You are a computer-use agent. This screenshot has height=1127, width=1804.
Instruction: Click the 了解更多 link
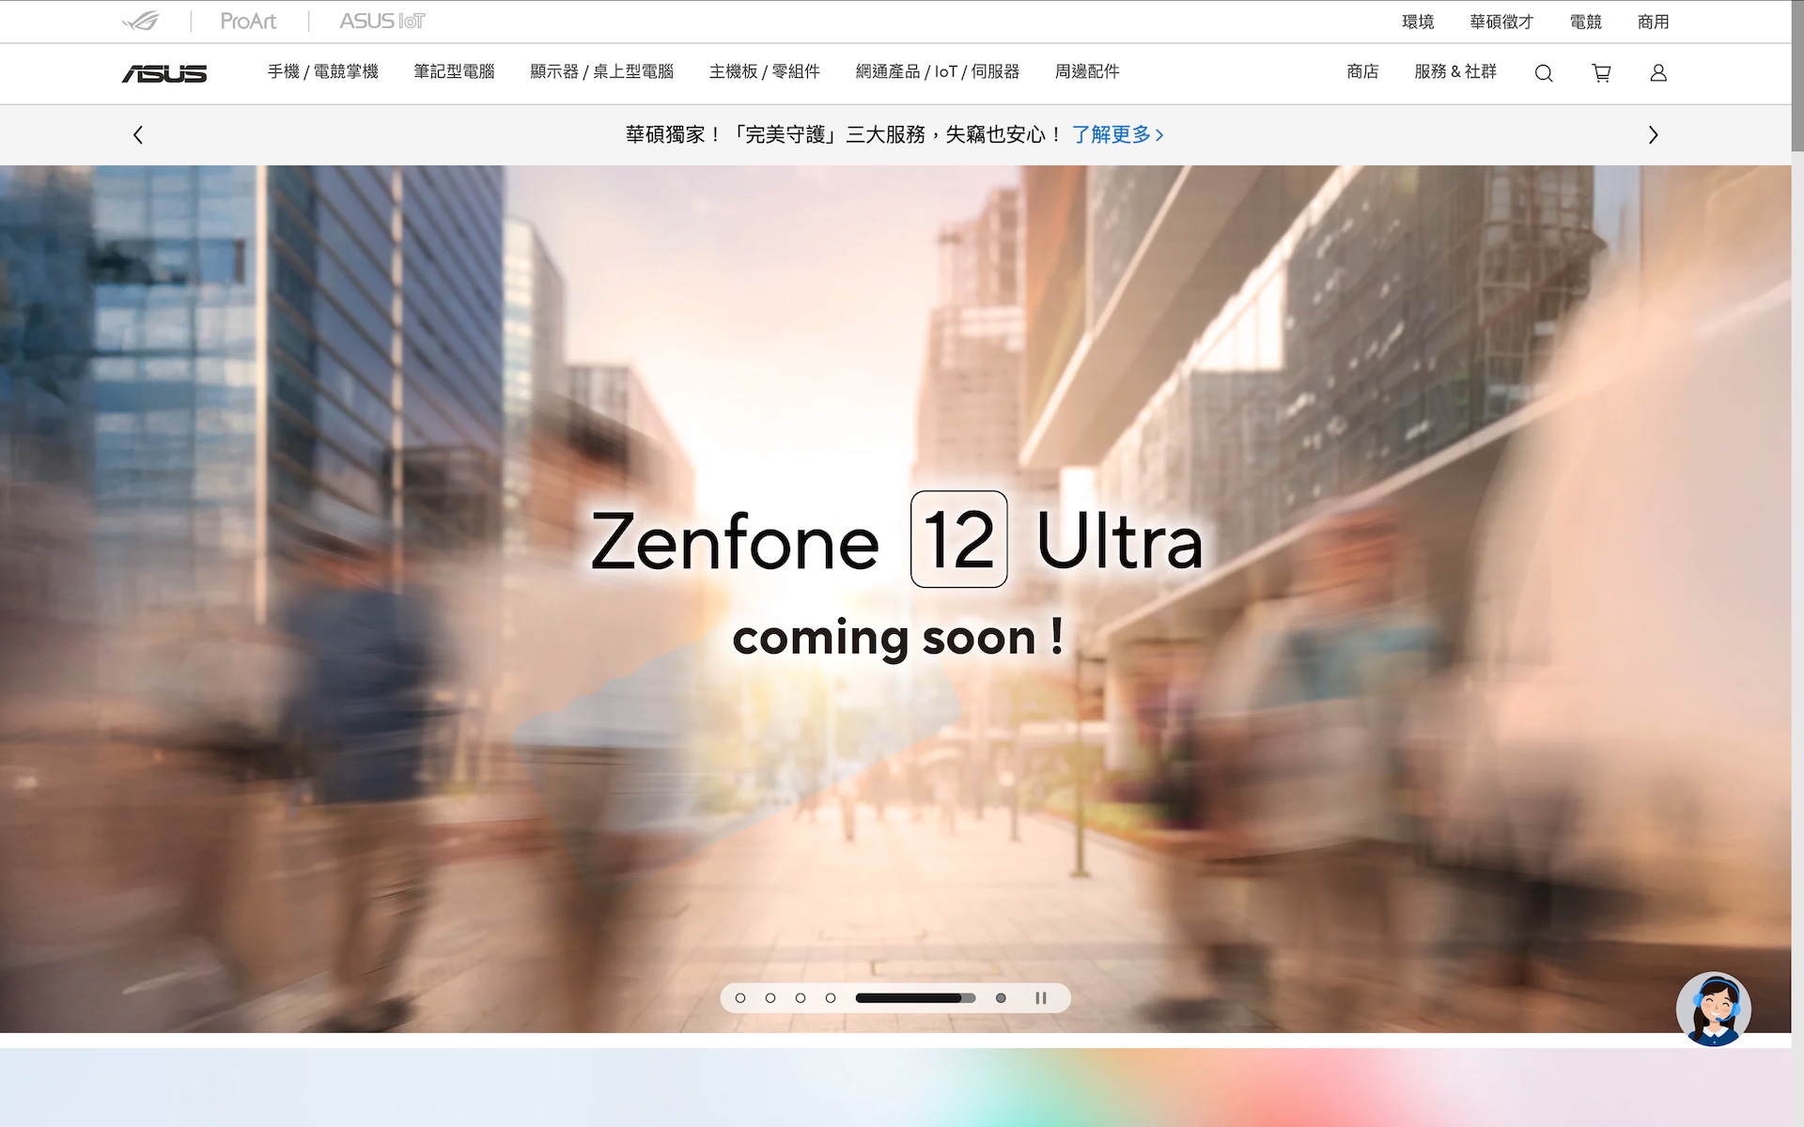click(x=1117, y=134)
